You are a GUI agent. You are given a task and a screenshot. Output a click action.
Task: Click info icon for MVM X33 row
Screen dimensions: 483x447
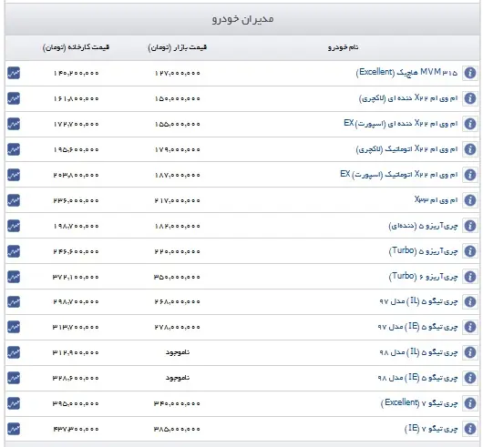(x=469, y=200)
